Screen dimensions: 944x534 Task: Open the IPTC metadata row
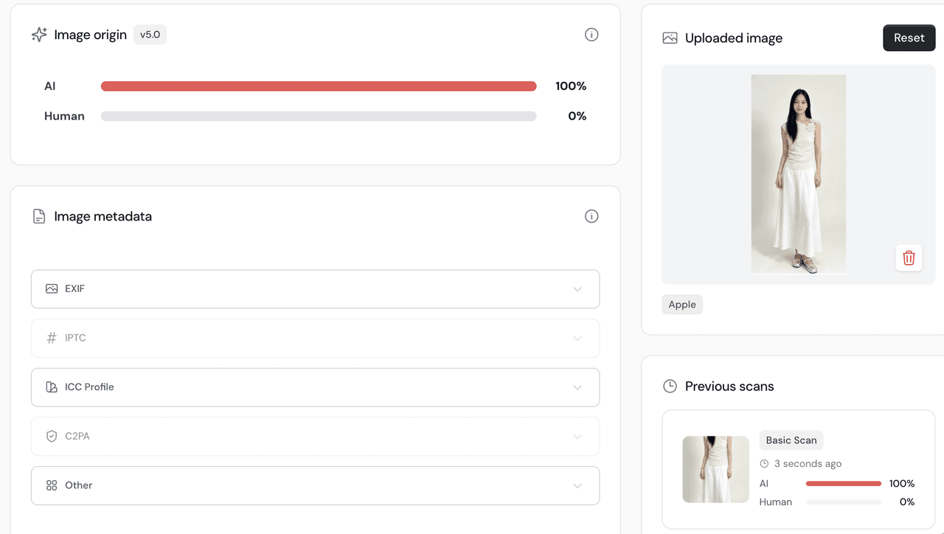[x=315, y=338]
